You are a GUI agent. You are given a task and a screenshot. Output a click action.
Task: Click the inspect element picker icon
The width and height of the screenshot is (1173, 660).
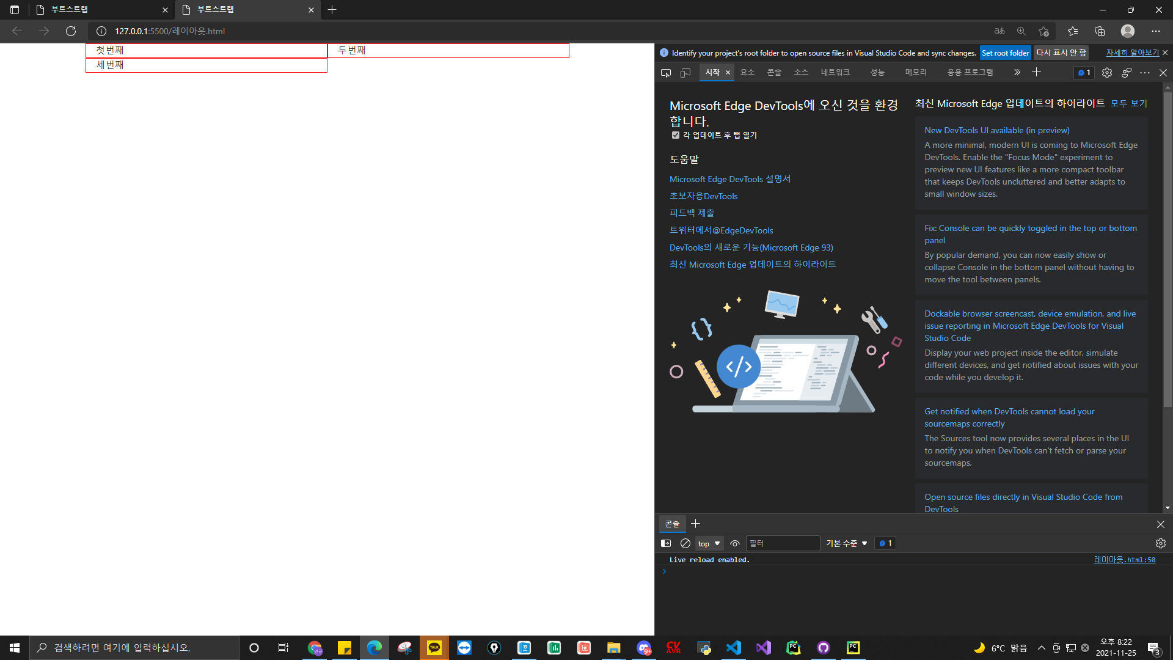click(x=666, y=73)
